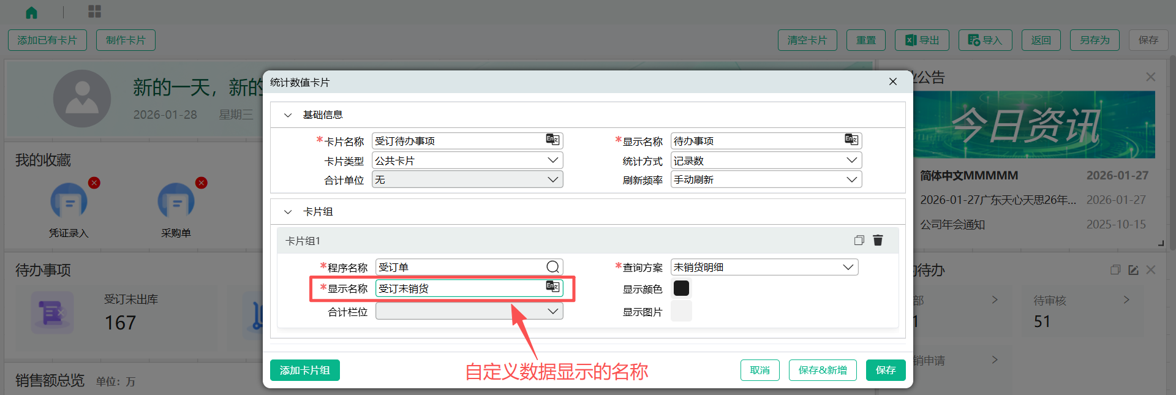Click the search icon in 程序名称 field
The width and height of the screenshot is (1176, 395).
pos(552,267)
